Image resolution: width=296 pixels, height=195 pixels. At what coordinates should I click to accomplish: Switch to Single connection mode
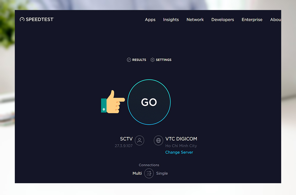162,173
